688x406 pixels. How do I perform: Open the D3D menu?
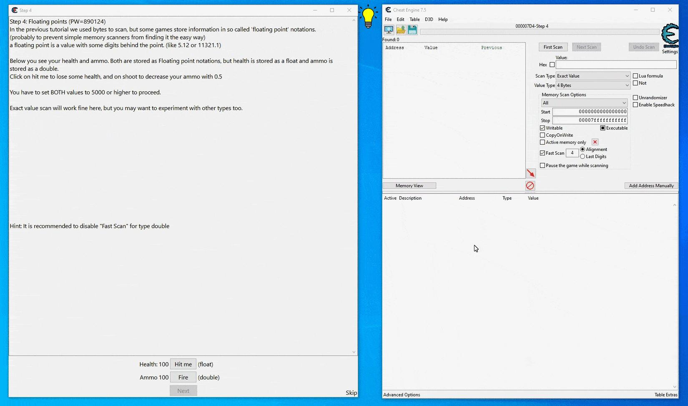tap(429, 19)
